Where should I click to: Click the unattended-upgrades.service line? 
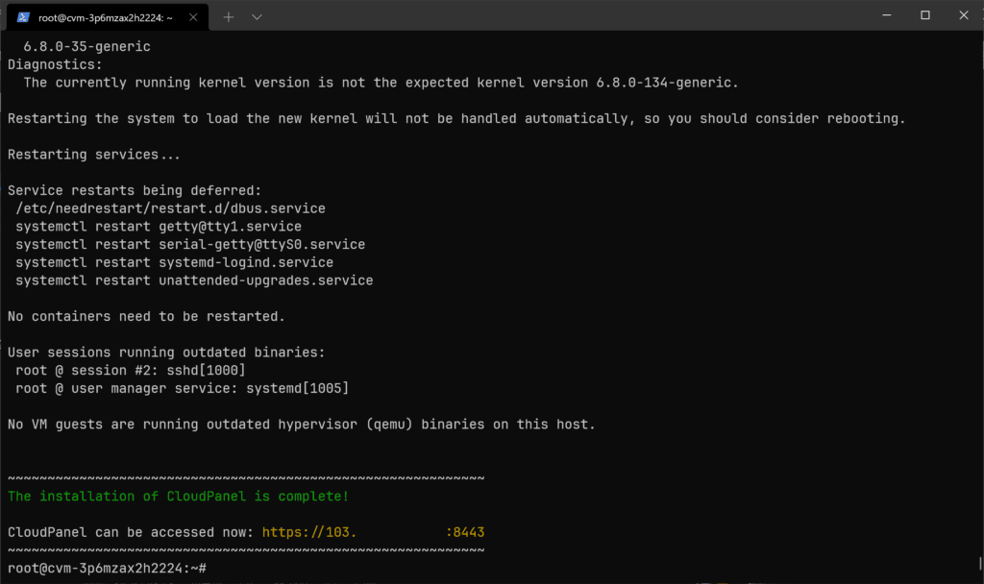(x=194, y=280)
